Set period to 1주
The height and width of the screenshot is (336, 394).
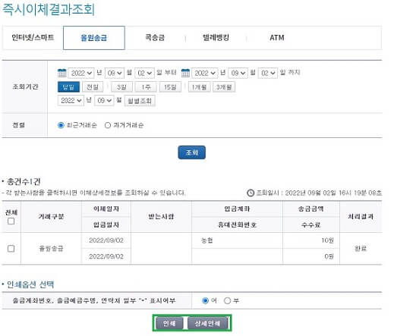(146, 87)
